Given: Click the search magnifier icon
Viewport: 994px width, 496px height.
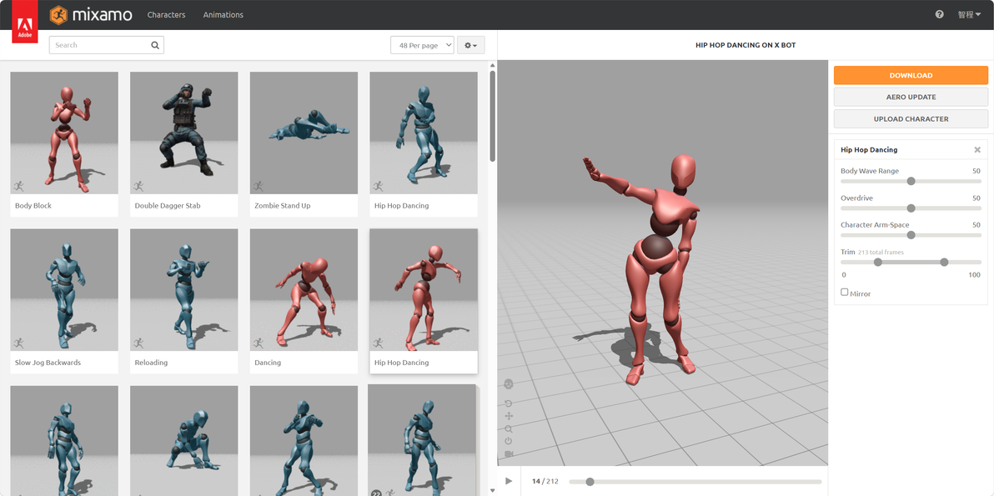Looking at the screenshot, I should (155, 45).
